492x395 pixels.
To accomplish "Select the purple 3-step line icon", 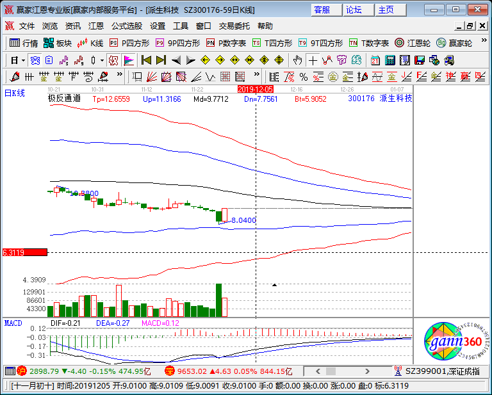I will pos(63,60).
